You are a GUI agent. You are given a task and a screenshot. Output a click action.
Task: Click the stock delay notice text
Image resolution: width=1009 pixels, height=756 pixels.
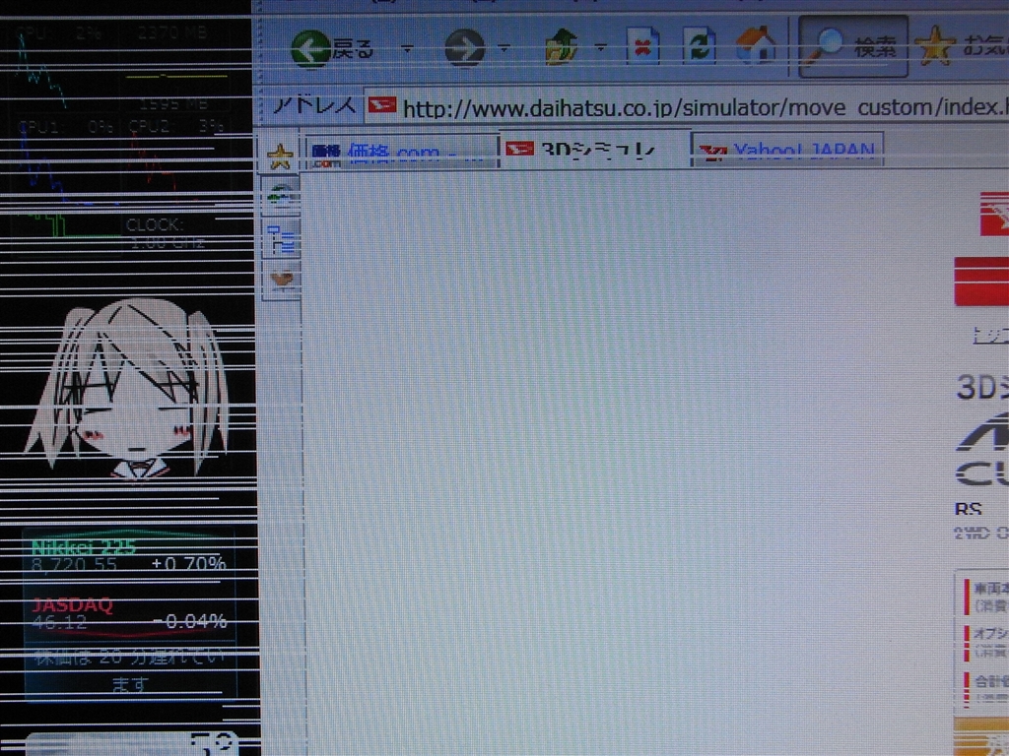pos(129,670)
